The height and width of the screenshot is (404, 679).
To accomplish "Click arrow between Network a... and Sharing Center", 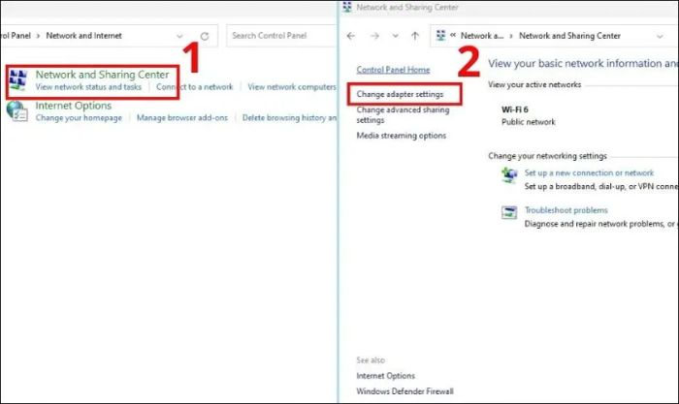I will 511,36.
